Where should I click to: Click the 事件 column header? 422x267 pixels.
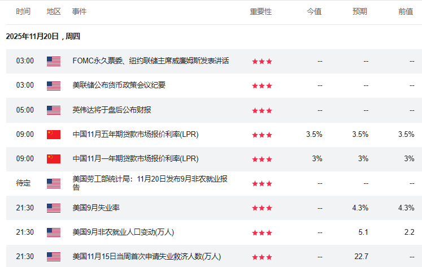79,11
